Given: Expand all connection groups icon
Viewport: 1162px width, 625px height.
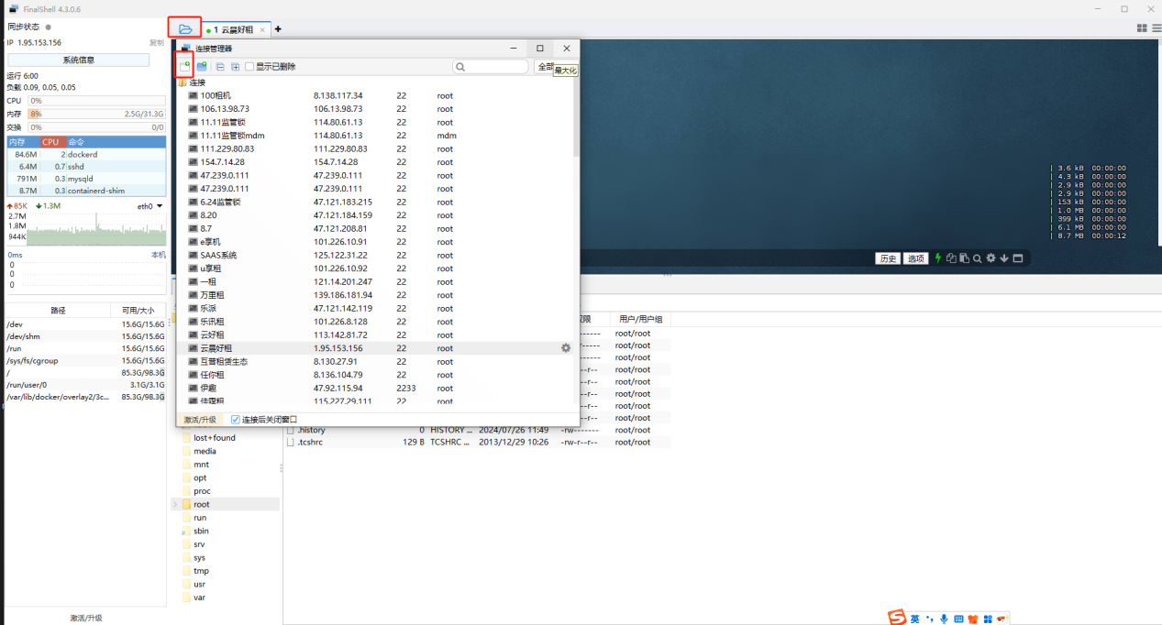Looking at the screenshot, I should [235, 67].
